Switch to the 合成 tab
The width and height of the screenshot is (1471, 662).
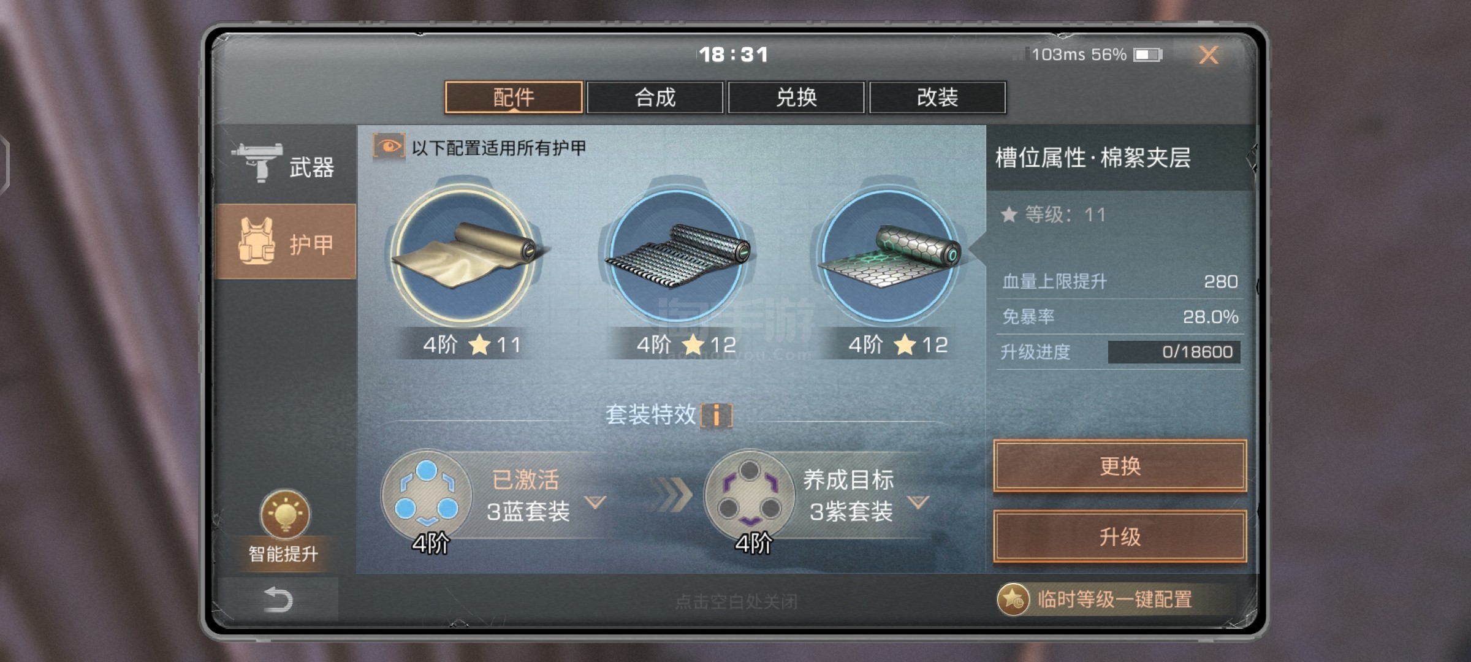tap(655, 97)
